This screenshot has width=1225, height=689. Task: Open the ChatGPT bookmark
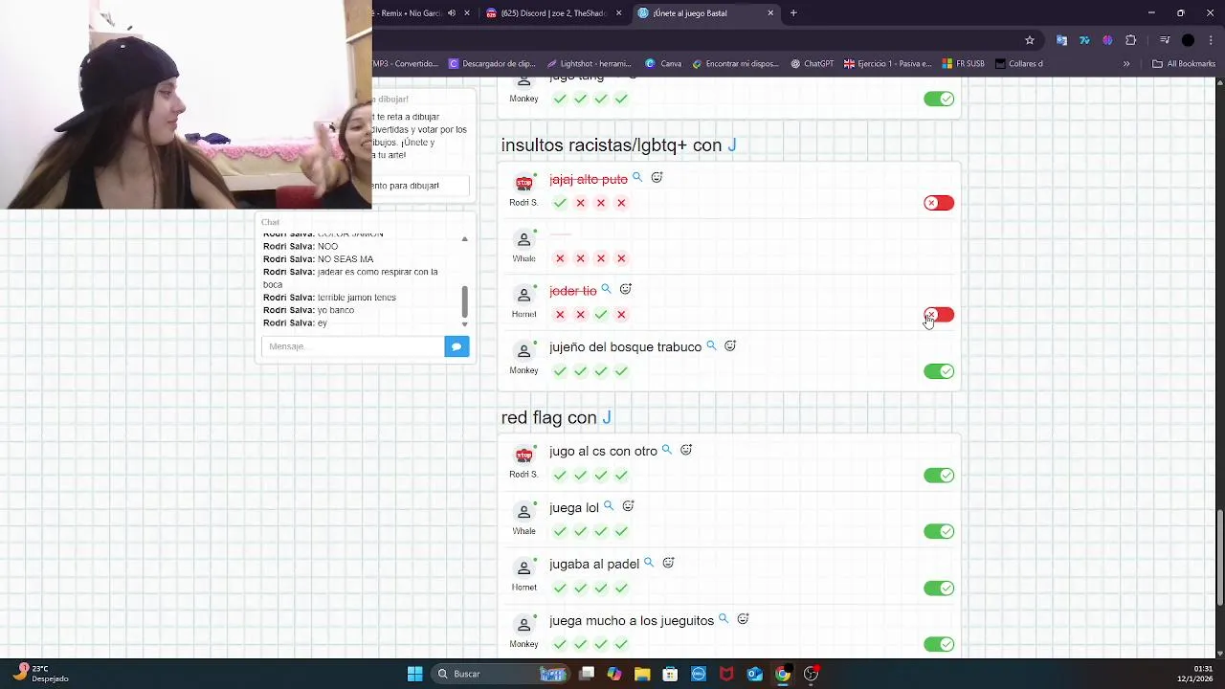(x=812, y=64)
